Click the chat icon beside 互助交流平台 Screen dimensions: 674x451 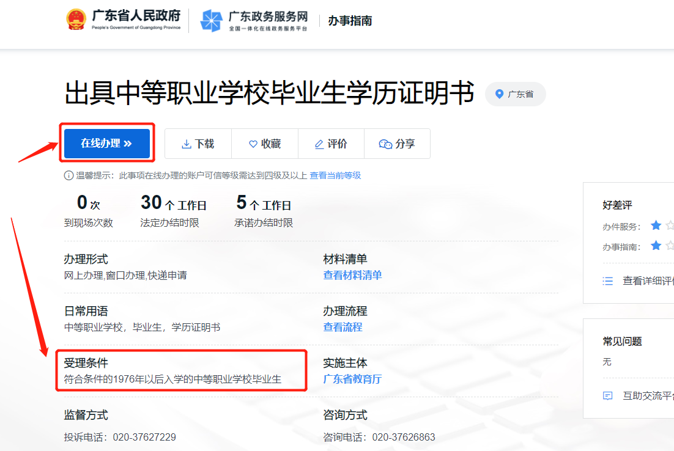click(607, 396)
